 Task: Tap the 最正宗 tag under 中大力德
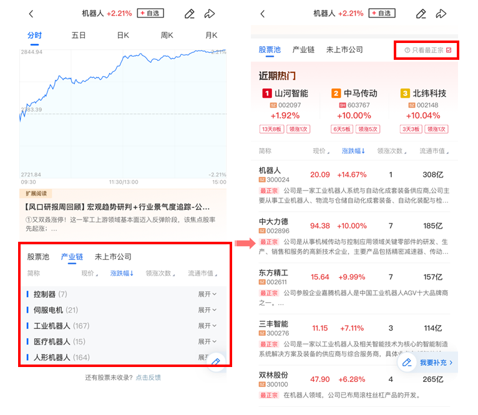(269, 242)
